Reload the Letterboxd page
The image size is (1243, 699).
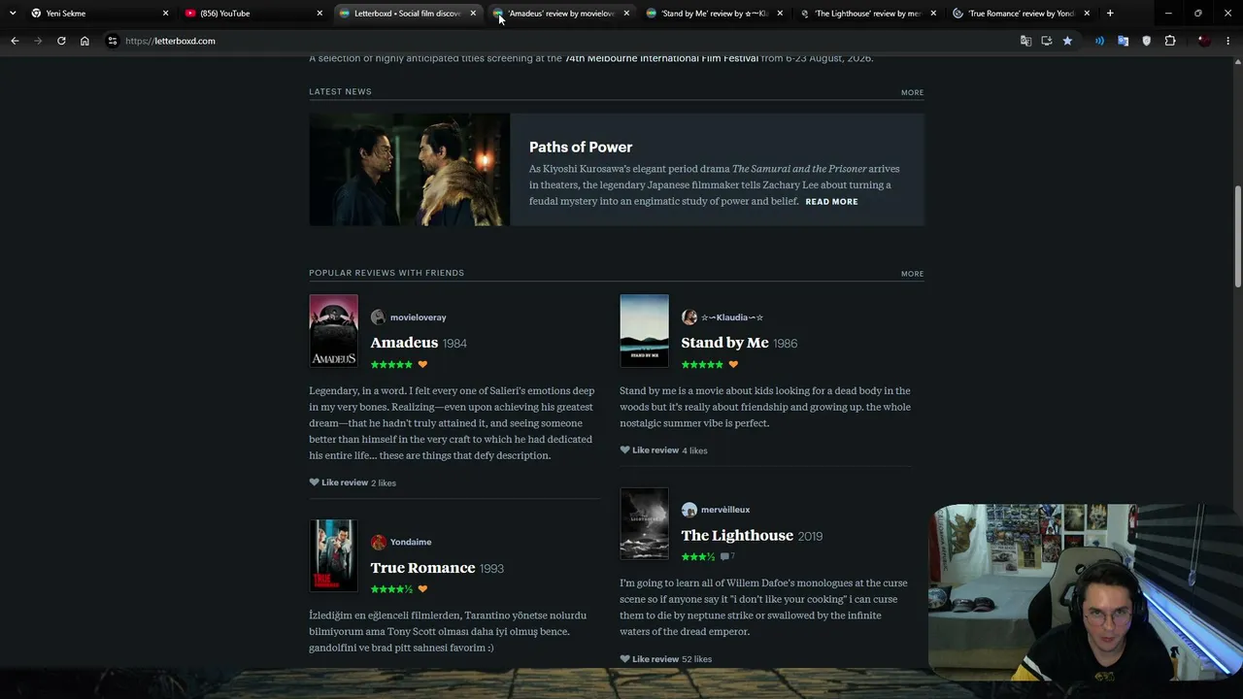tap(61, 41)
